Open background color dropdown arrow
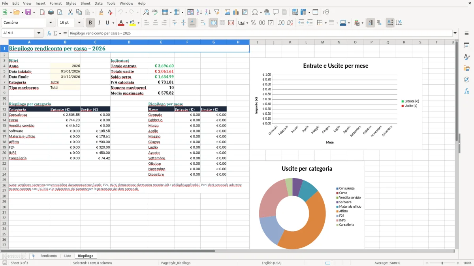The height and width of the screenshot is (266, 474). [x=138, y=23]
